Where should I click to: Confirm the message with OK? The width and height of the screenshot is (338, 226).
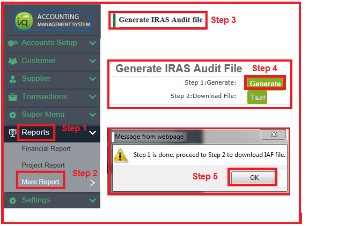click(x=253, y=178)
